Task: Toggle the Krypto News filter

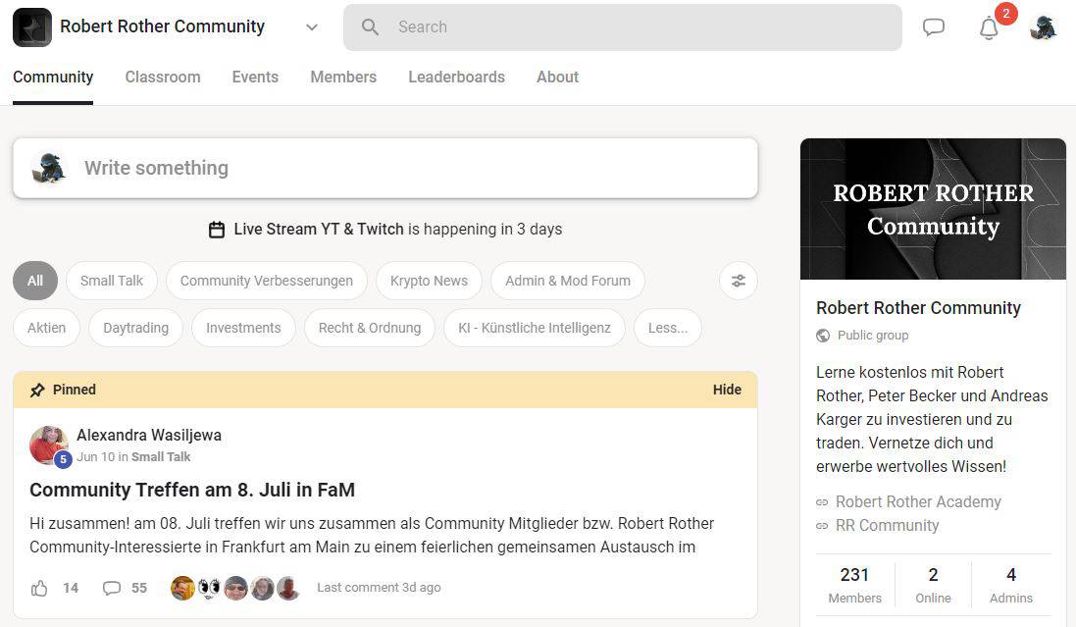Action: pyautogui.click(x=429, y=281)
